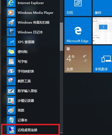
Task: Click the 远程桌面连接 label text
Action: click(27, 130)
